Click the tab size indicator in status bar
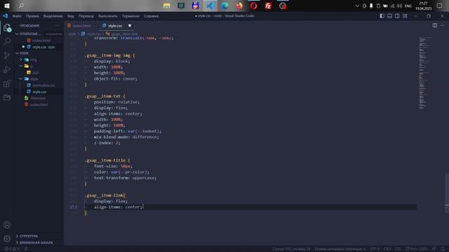This screenshot has width=449, height=252. (340, 249)
